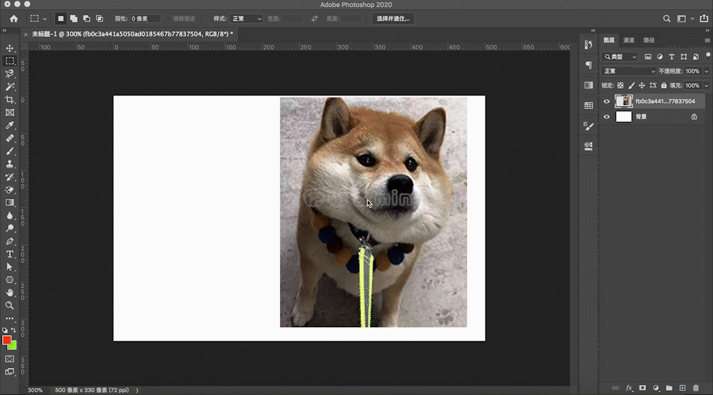713x395 pixels.
Task: Click the red foreground color swatch
Action: [x=6, y=340]
